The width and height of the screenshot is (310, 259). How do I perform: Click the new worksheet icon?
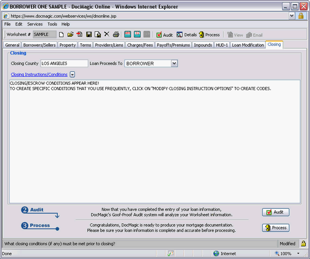pyautogui.click(x=61, y=35)
